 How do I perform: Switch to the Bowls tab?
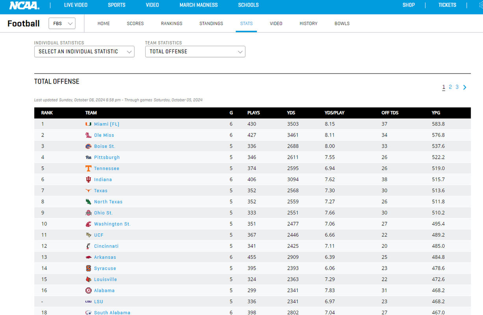point(342,24)
